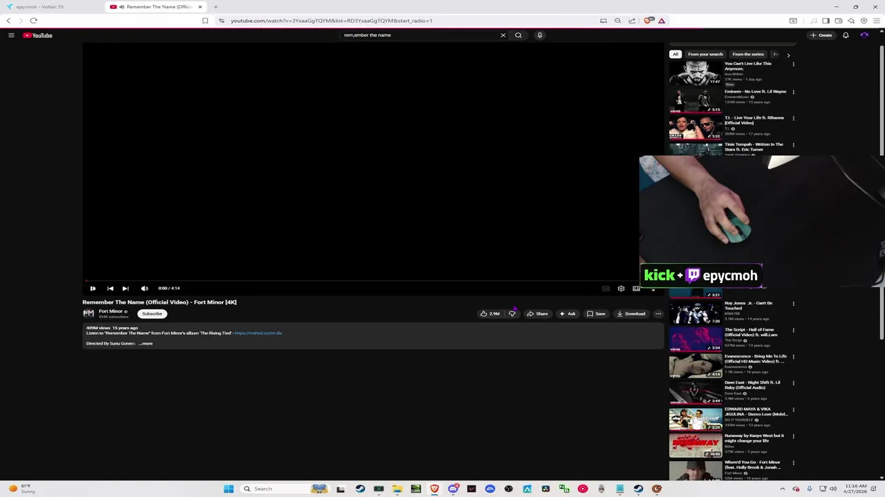Open the Runaway by Kanye West video title
The image size is (885, 497).
click(x=754, y=438)
